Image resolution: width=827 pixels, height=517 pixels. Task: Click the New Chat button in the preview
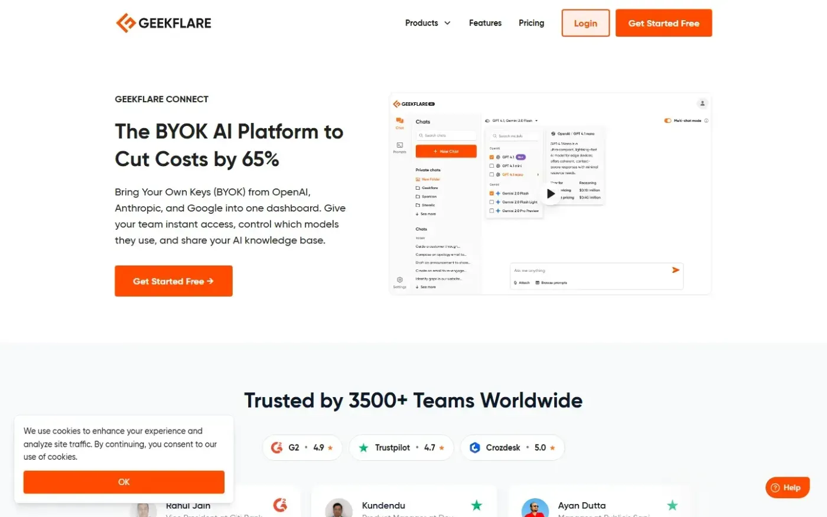tap(446, 152)
